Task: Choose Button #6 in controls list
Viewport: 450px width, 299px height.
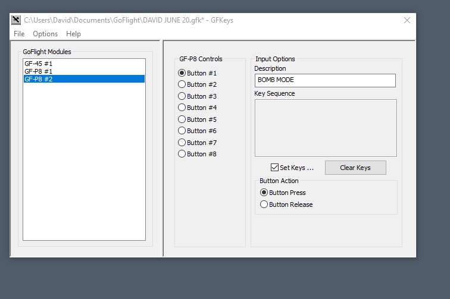Action: coord(182,131)
